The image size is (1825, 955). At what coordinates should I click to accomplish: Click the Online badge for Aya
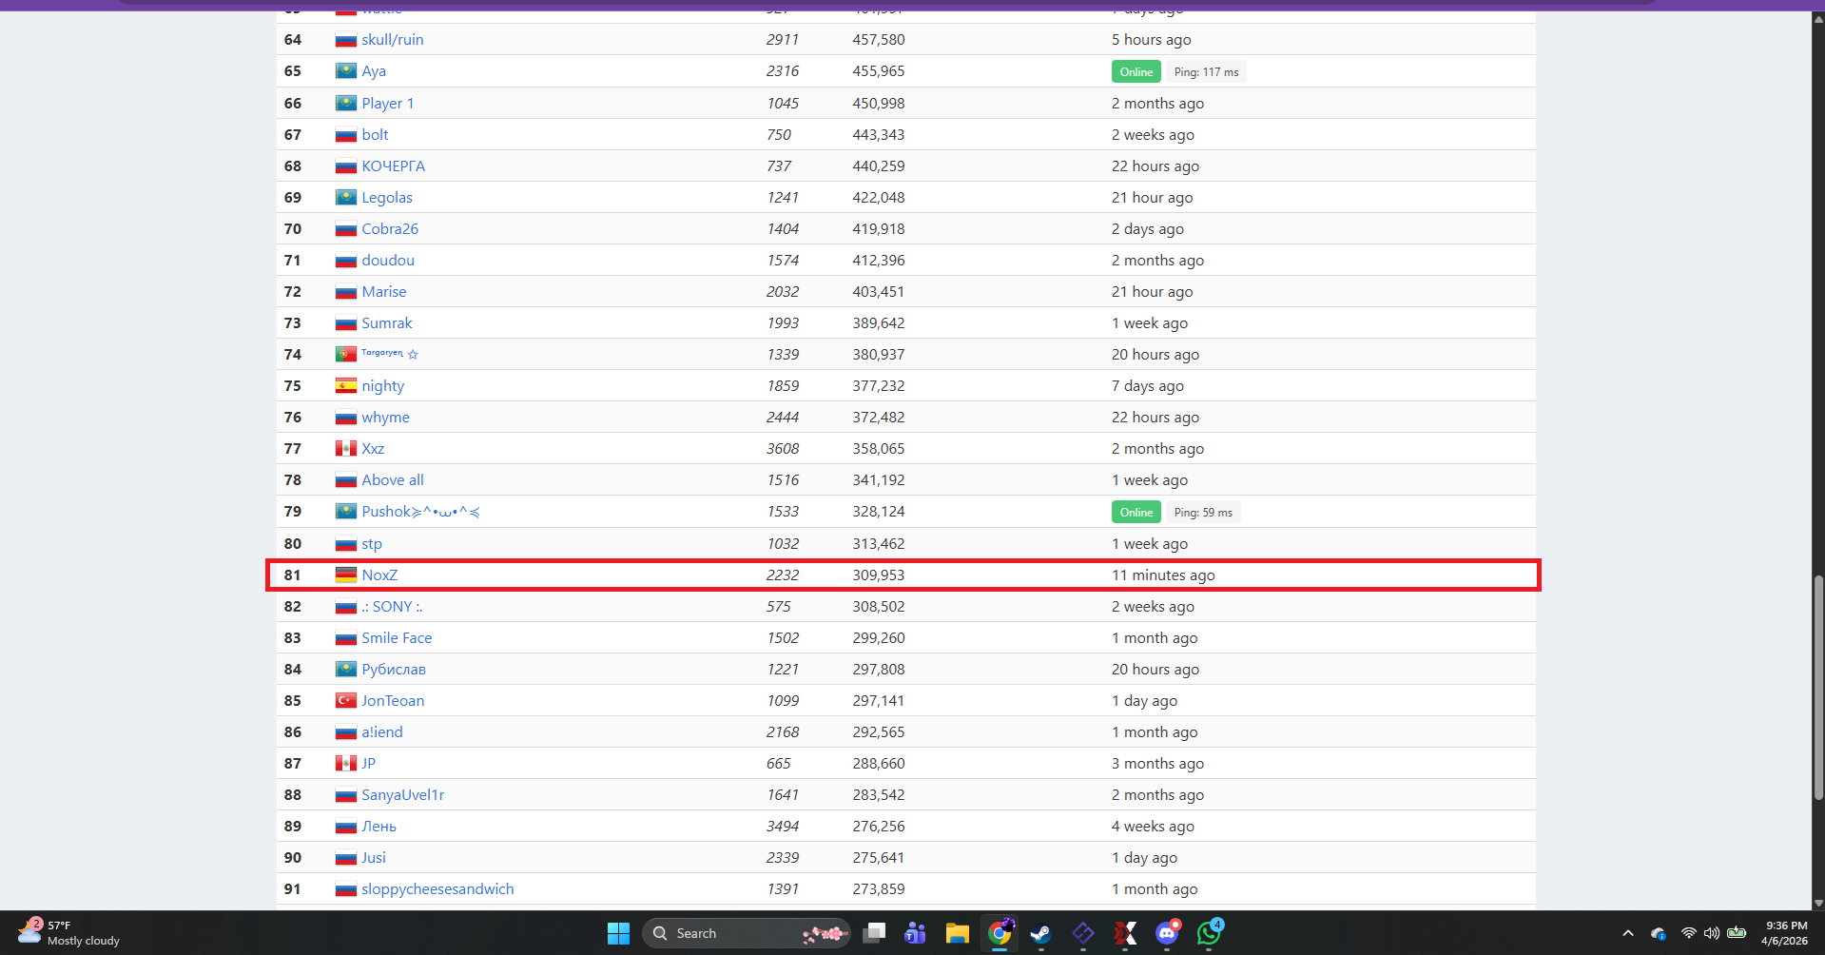coord(1136,72)
